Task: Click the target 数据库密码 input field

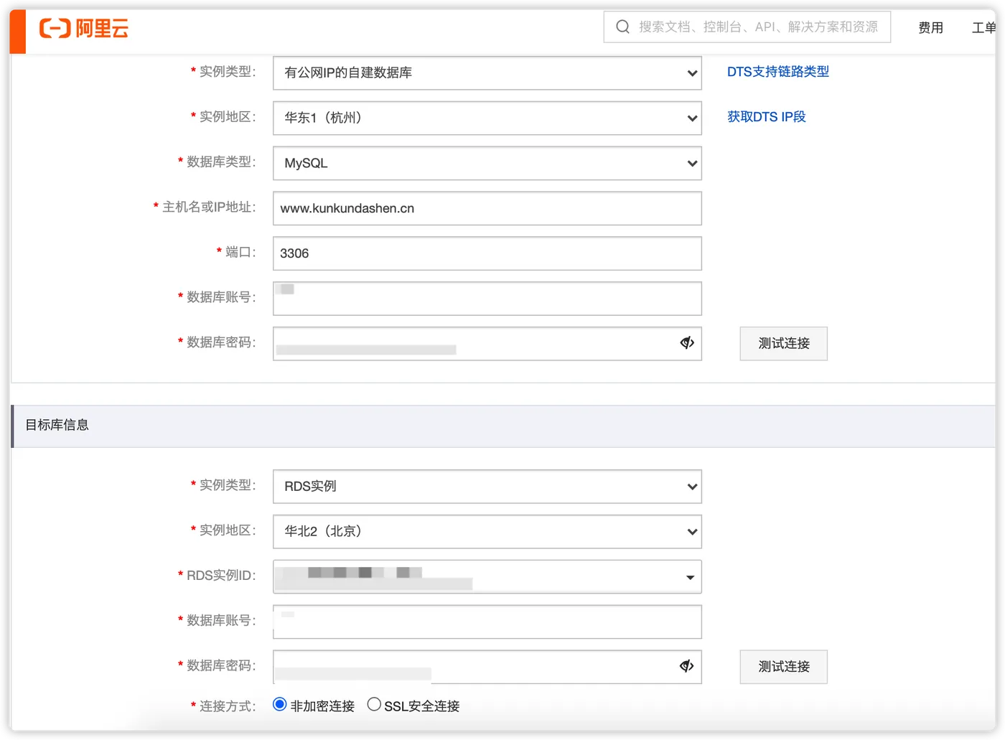Action: pos(487,667)
